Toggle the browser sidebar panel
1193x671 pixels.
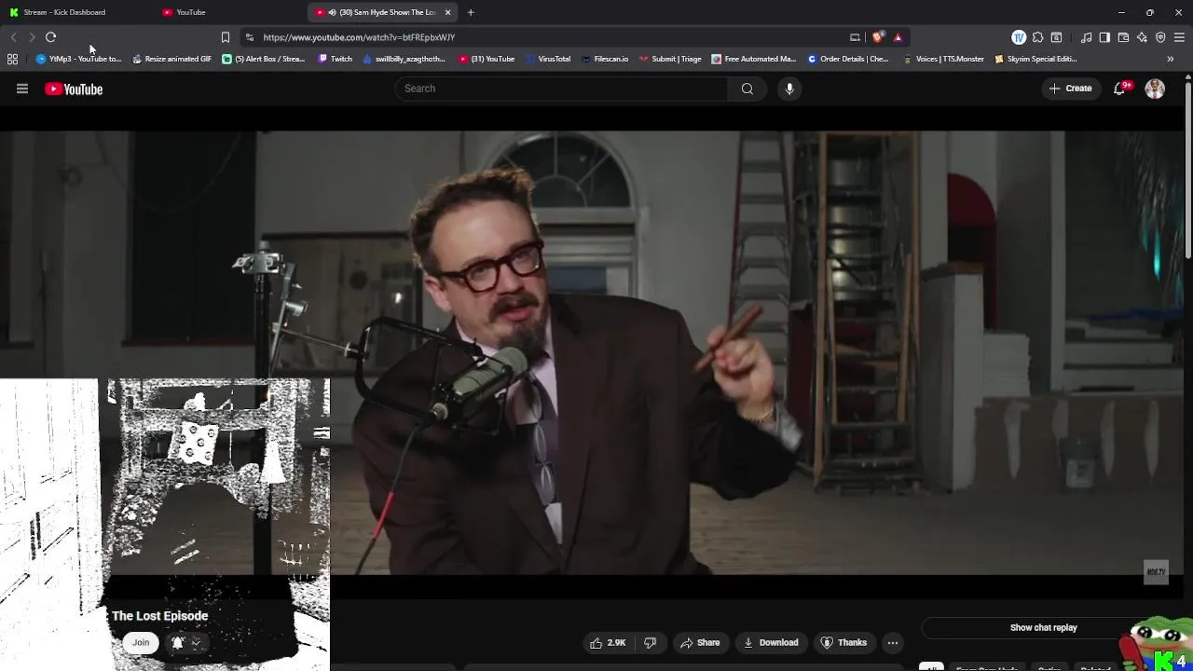(1104, 37)
